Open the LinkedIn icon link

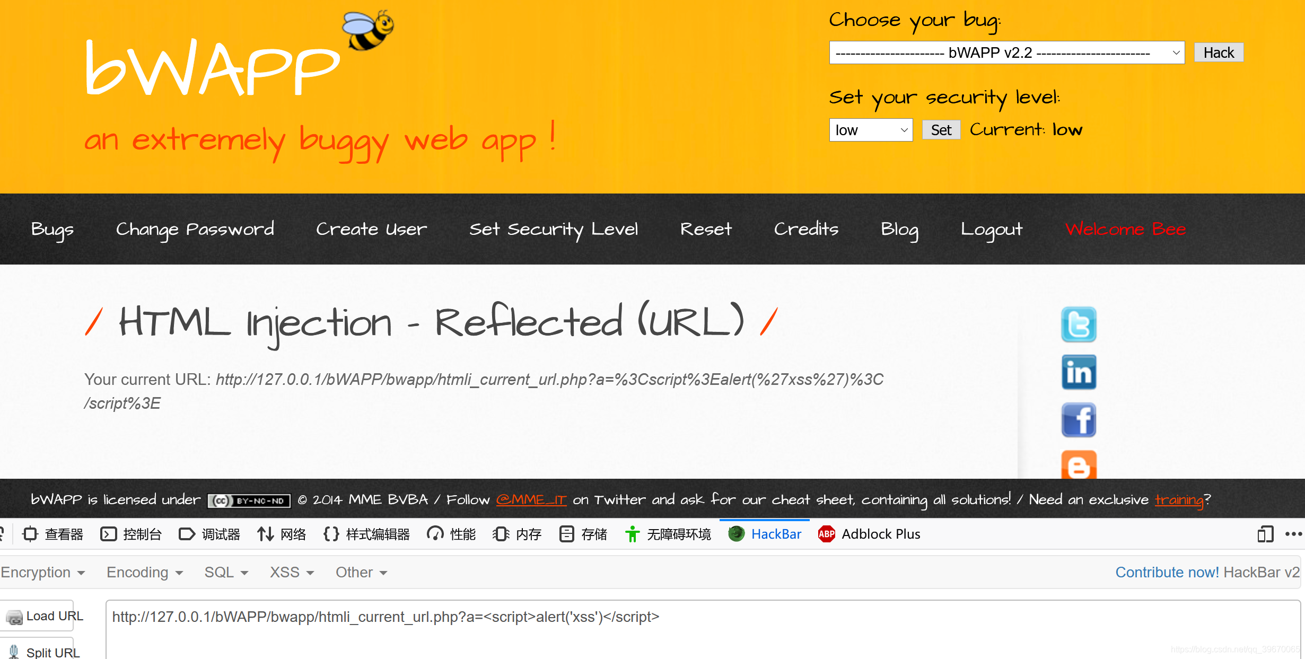coord(1079,372)
